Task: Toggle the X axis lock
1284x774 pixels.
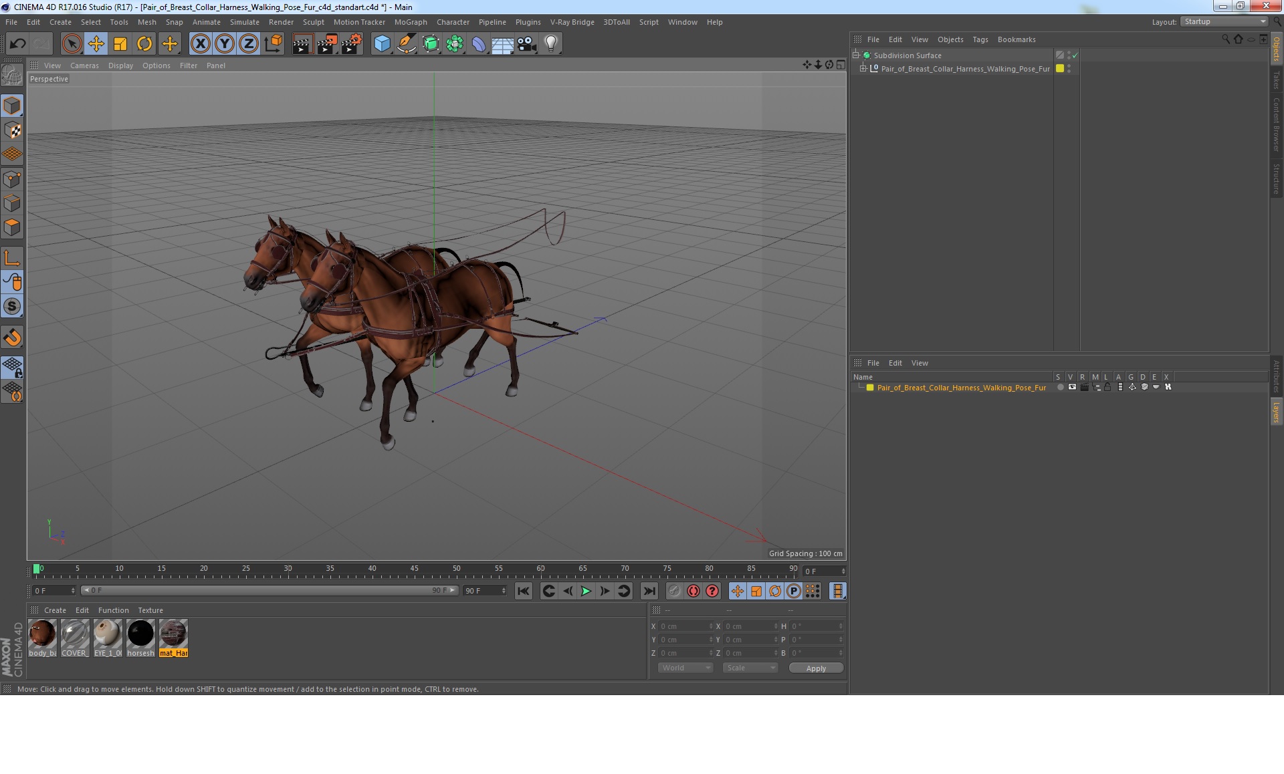Action: point(200,44)
